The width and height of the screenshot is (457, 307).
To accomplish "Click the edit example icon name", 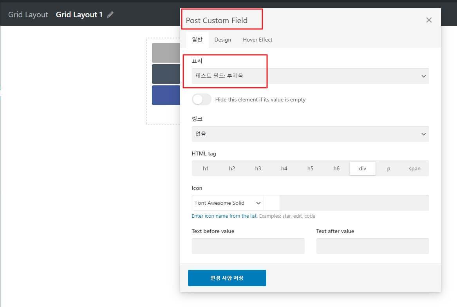I will [x=297, y=216].
